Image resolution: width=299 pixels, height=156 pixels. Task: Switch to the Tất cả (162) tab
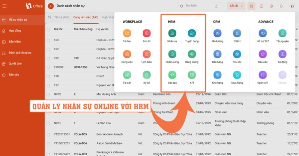(61, 17)
